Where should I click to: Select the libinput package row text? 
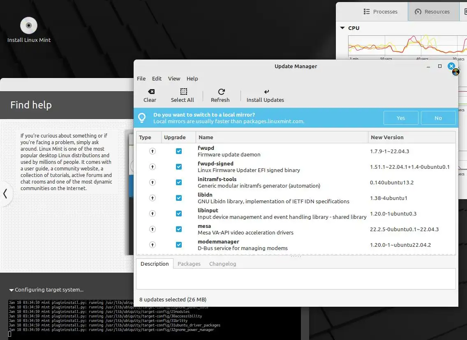tap(282, 214)
